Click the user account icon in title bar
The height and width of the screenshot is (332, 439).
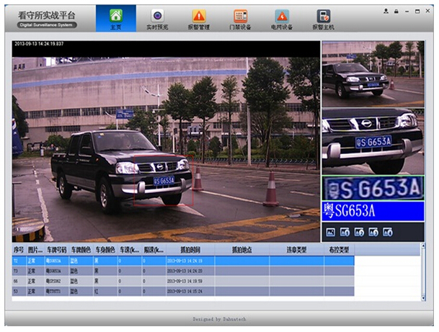tap(386, 12)
